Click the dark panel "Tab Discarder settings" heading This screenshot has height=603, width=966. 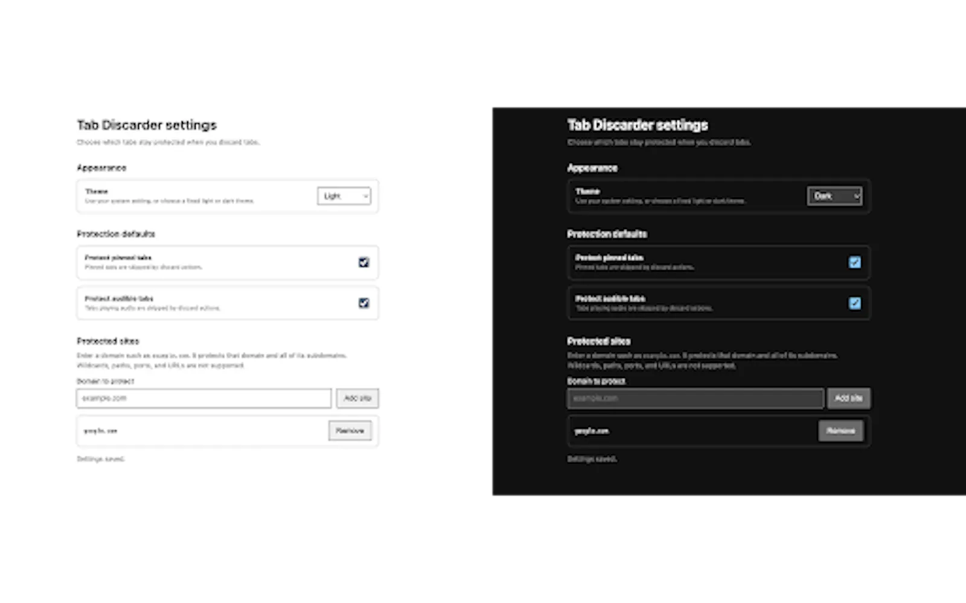tap(638, 125)
